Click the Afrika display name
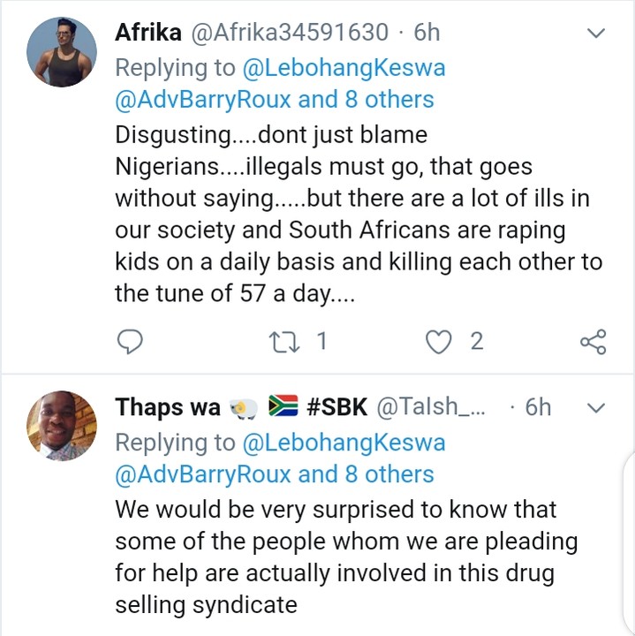This screenshot has height=636, width=635. pos(148,33)
